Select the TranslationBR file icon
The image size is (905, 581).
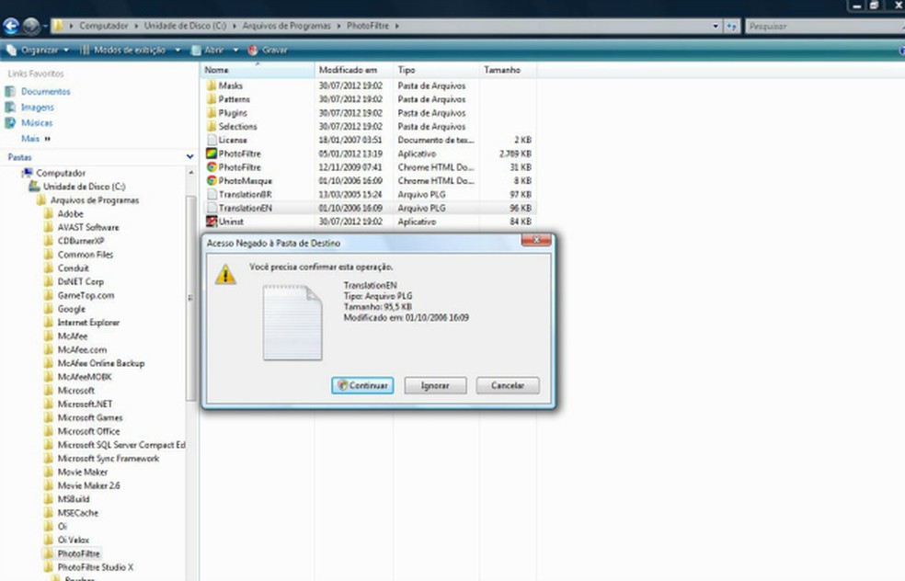point(212,195)
